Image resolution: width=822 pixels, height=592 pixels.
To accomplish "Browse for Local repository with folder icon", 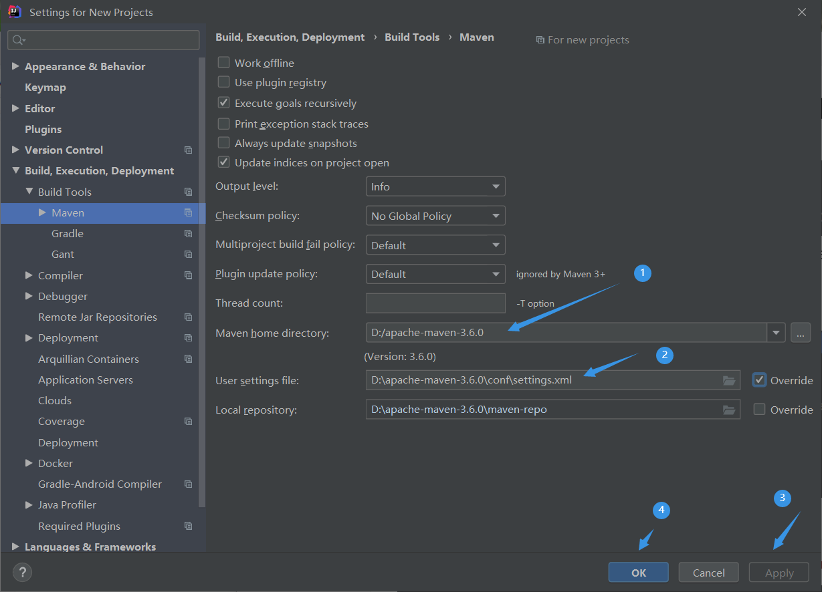I will 729,410.
